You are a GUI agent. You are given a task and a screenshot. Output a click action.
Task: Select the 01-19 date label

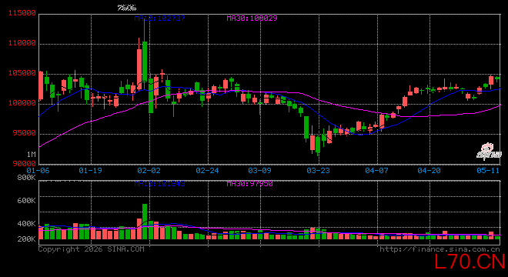pos(90,171)
